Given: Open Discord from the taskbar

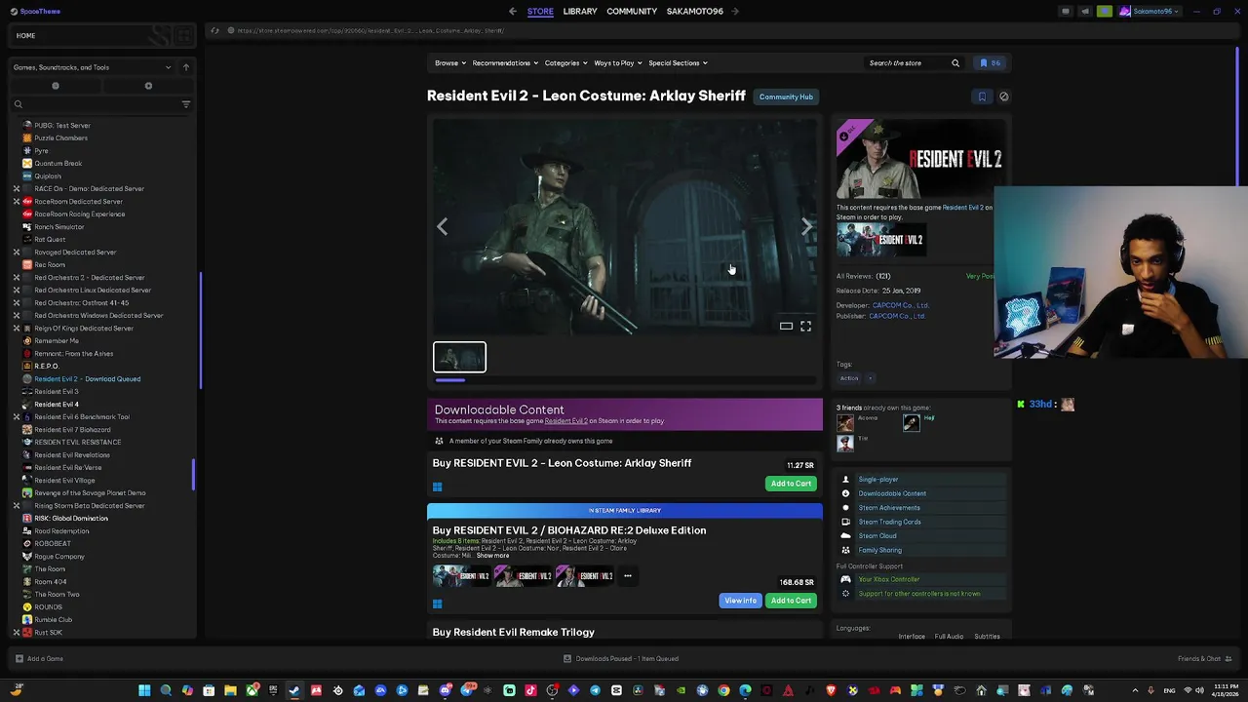Looking at the screenshot, I should 445,691.
